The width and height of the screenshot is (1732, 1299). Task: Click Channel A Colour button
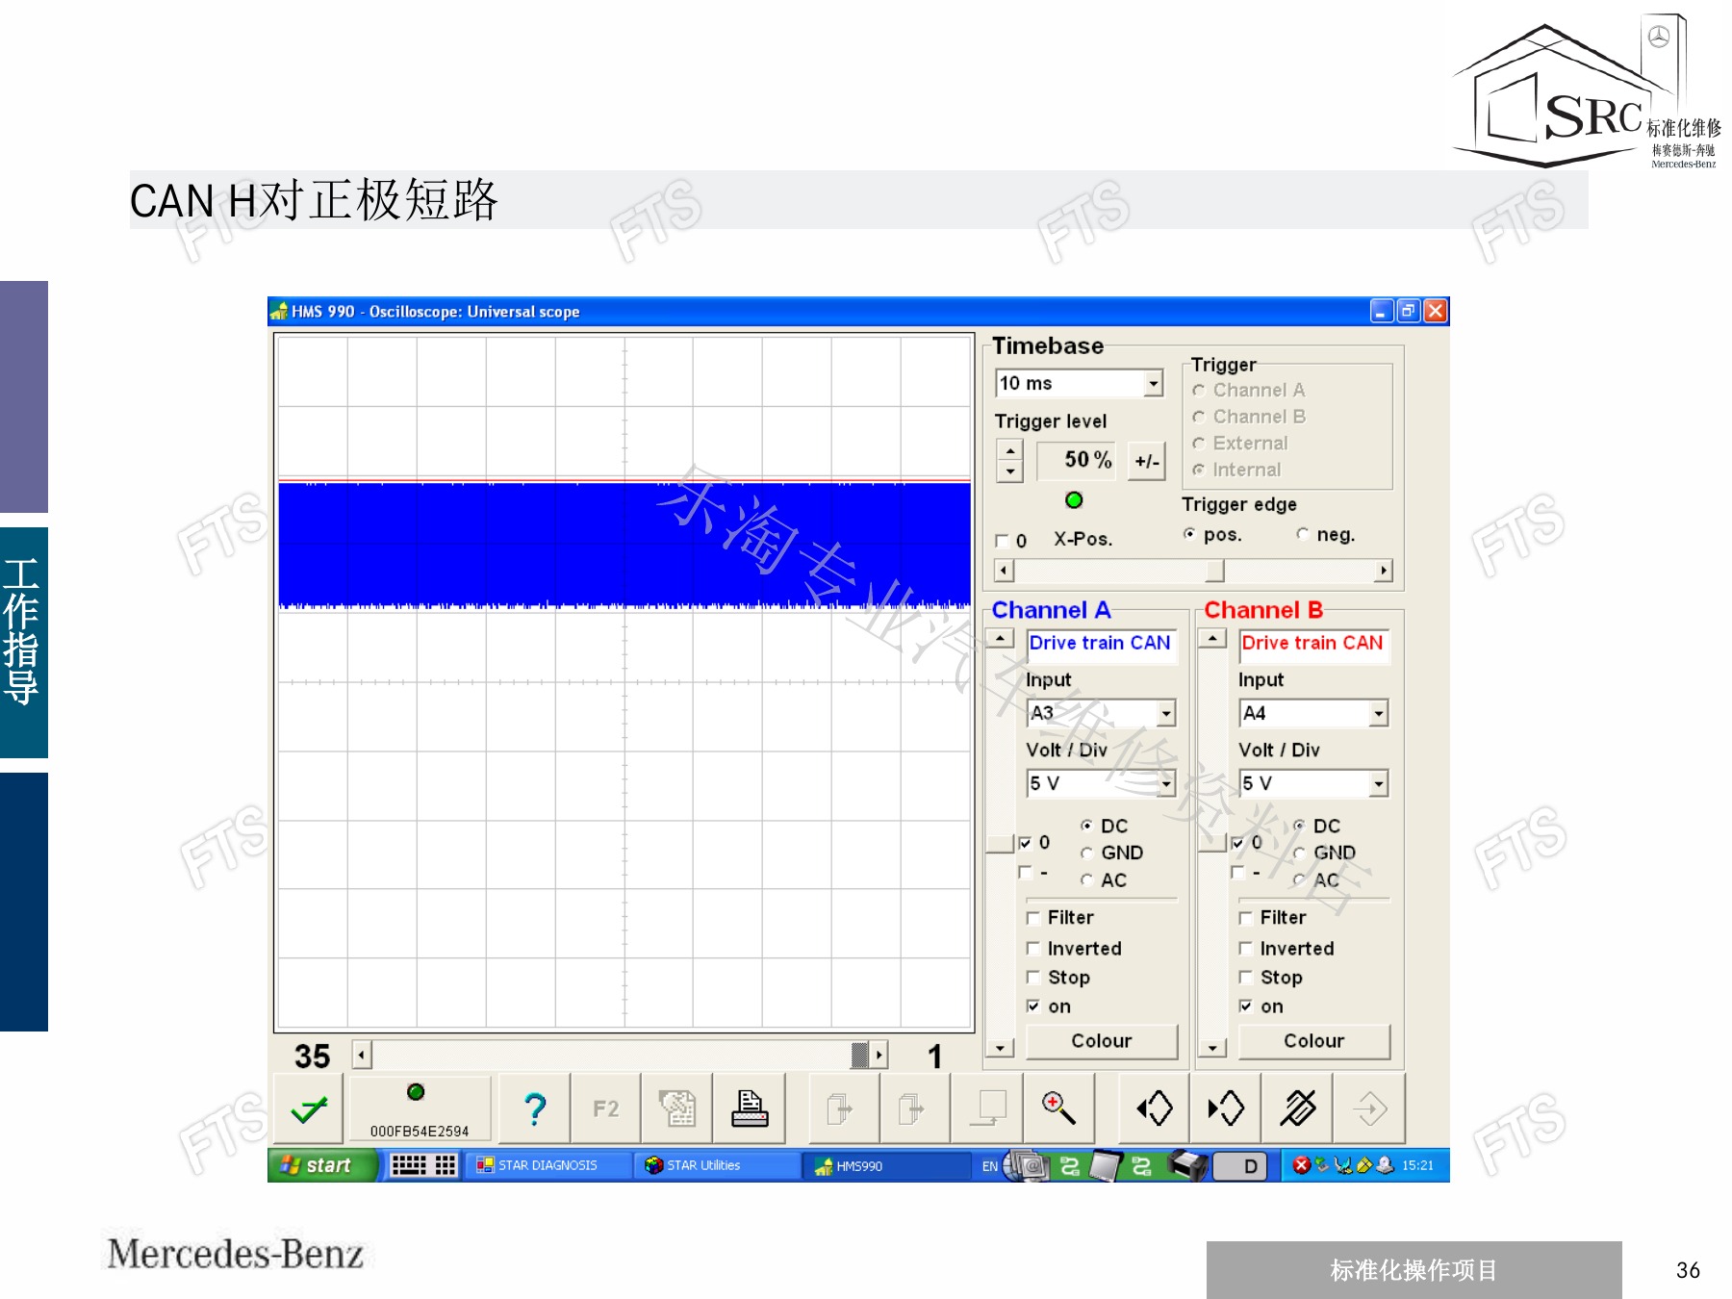click(x=1102, y=1041)
